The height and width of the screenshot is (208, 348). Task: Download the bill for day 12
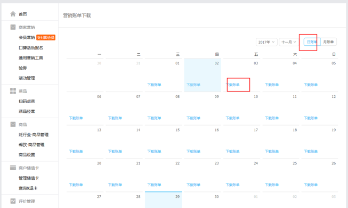pos(311,118)
